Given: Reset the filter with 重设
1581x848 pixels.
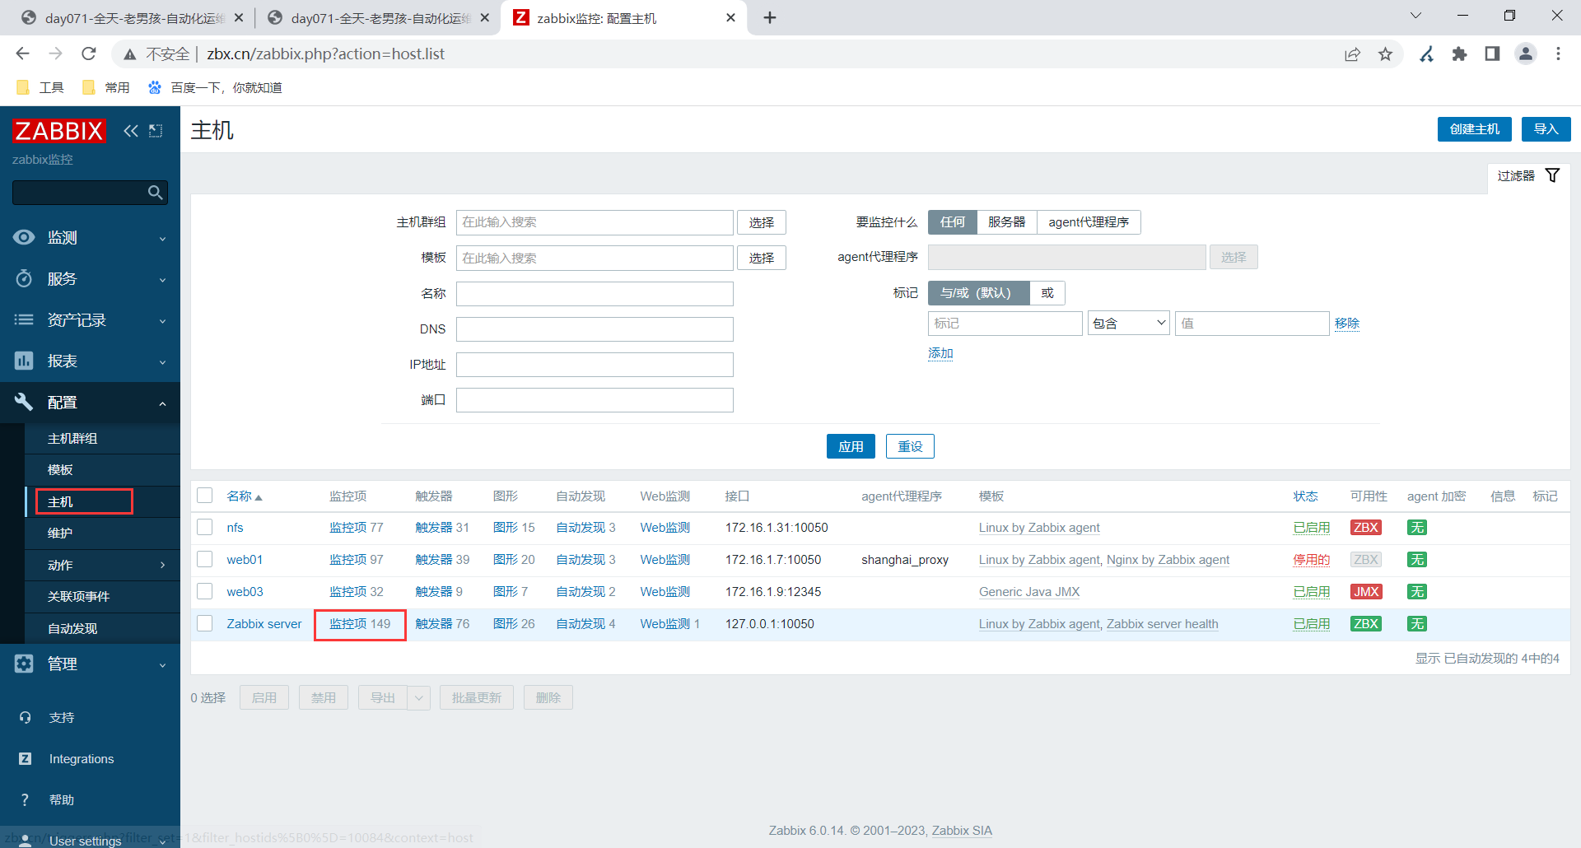Looking at the screenshot, I should tap(910, 446).
